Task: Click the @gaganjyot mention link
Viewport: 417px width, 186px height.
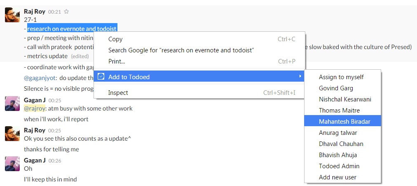Action: tap(40, 78)
